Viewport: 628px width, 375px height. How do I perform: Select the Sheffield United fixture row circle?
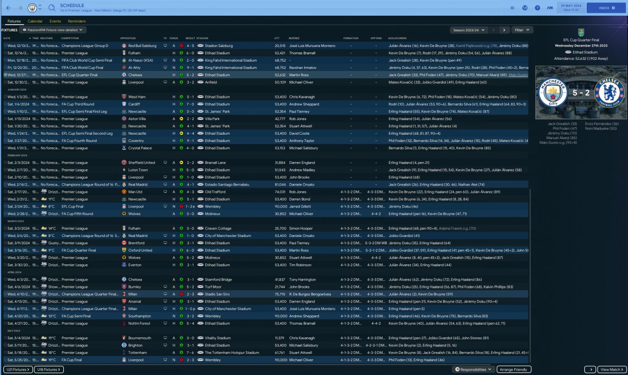[x=5, y=163]
